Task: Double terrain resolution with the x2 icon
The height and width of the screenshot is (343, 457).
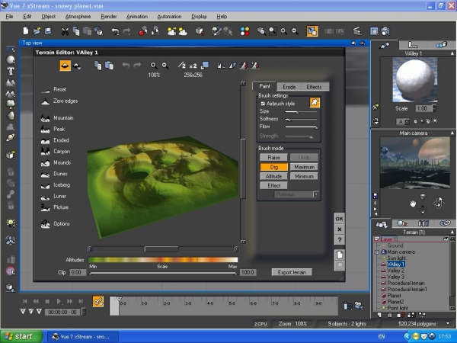Action: coord(193,66)
